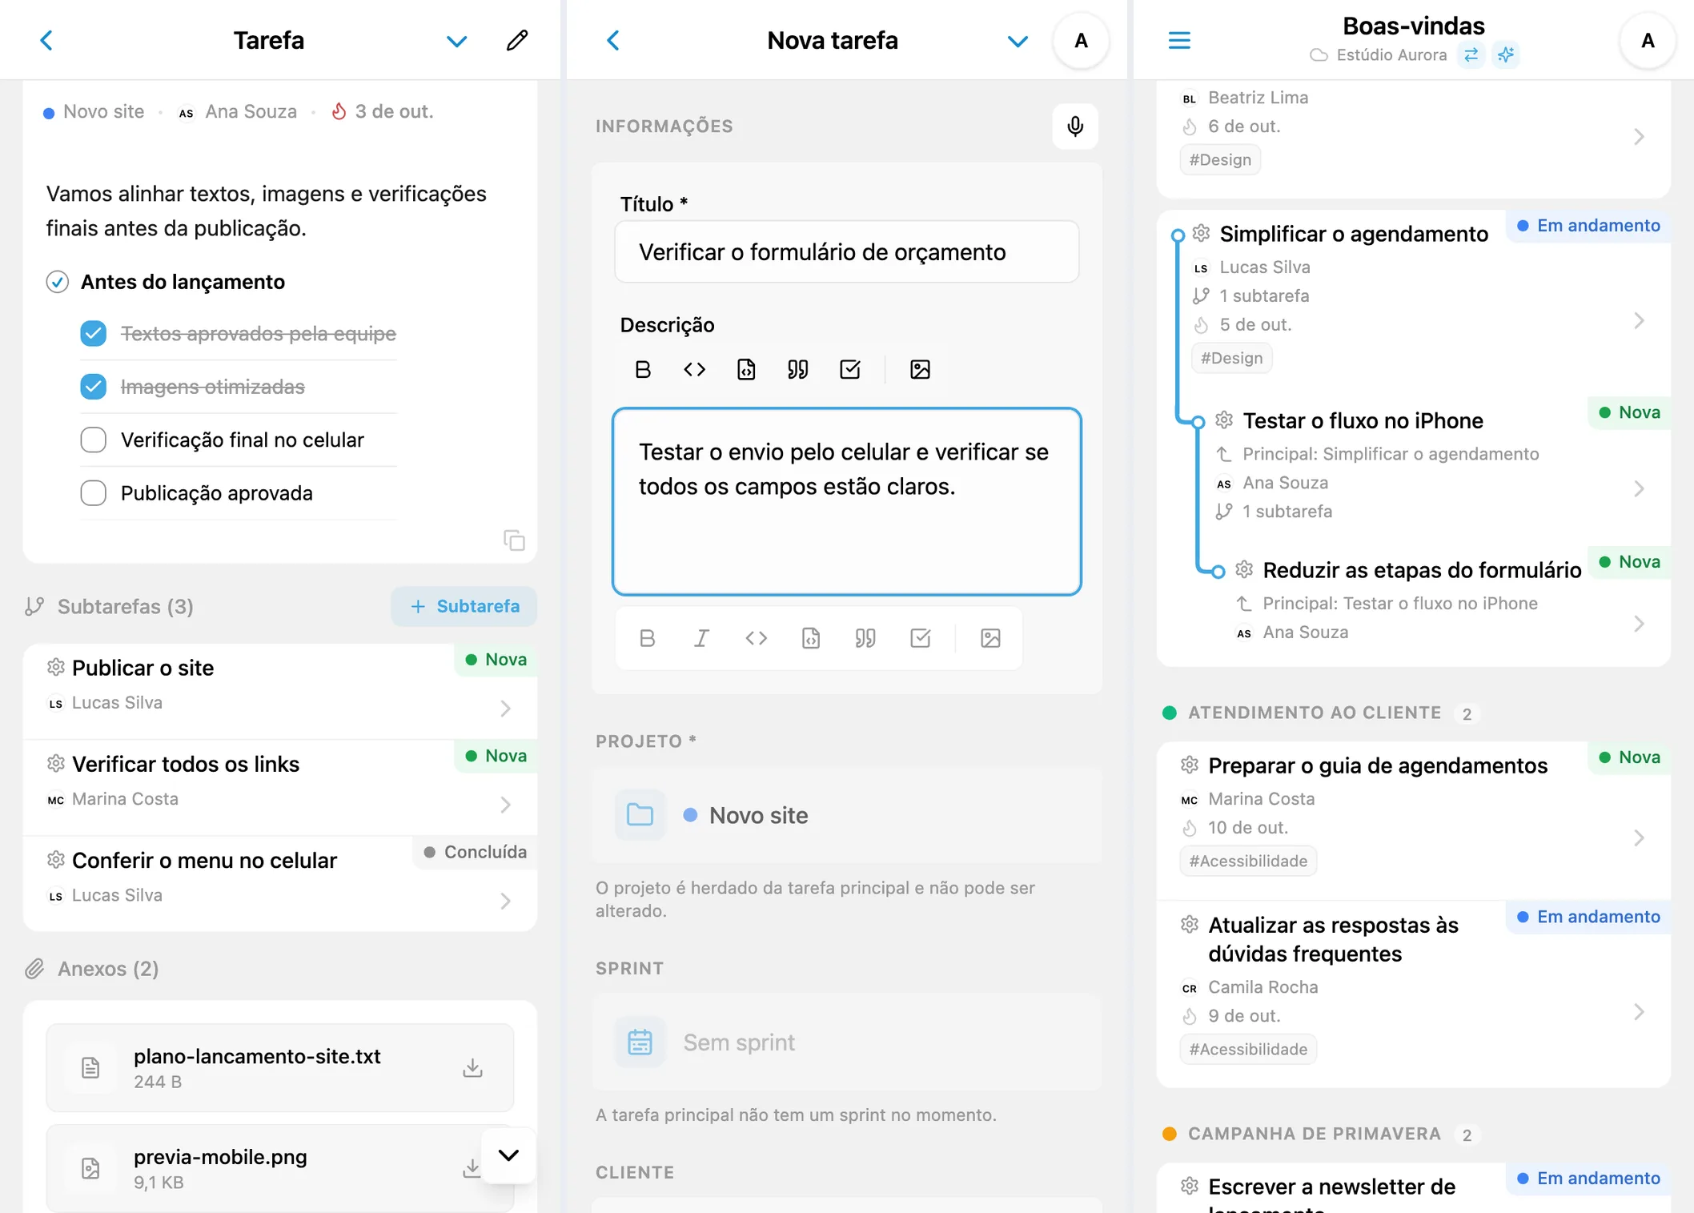Select the Sem sprint field
The image size is (1694, 1213).
pos(847,1042)
